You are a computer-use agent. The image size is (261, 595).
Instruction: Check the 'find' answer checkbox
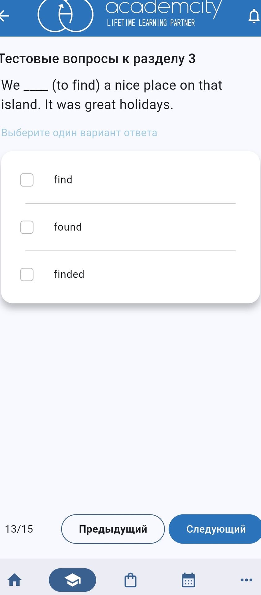pos(27,180)
